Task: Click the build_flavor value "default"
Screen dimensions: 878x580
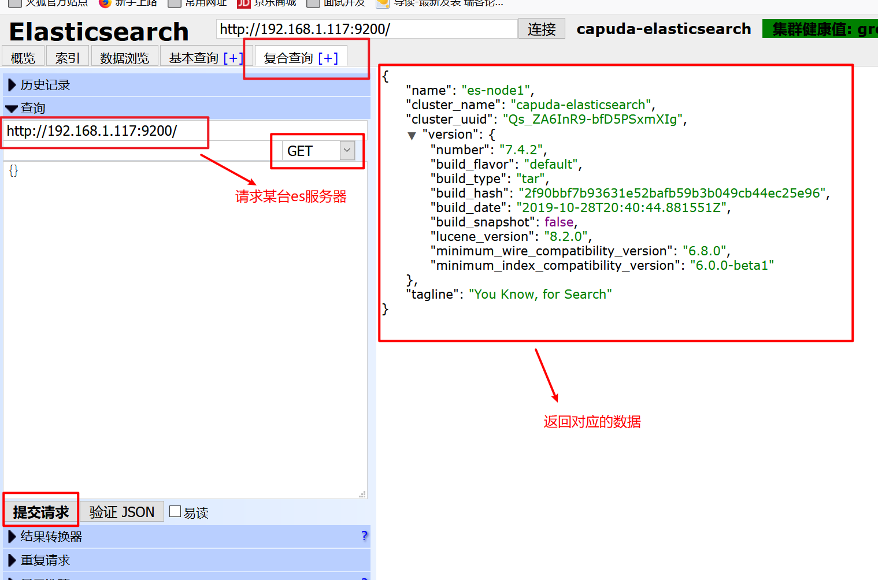Action: [551, 164]
